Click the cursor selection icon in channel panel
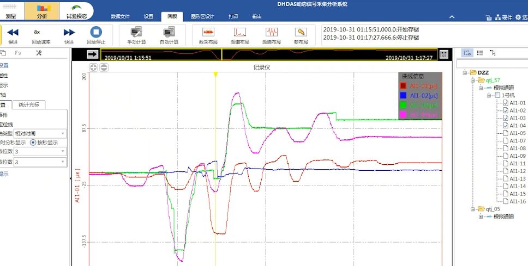 pos(493,53)
